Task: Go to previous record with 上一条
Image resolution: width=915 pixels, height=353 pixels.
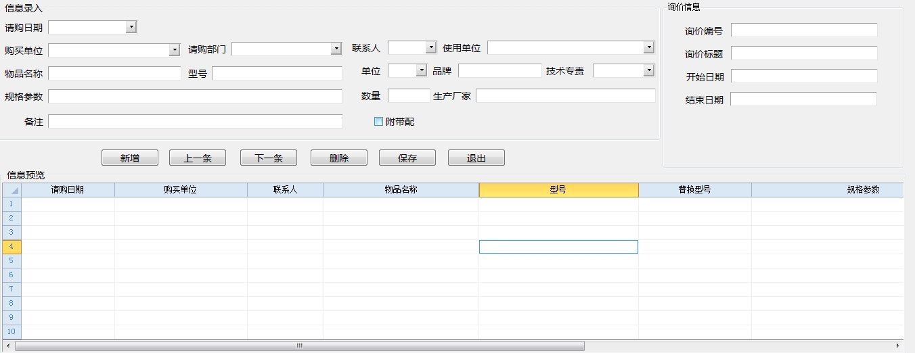Action: tap(198, 158)
